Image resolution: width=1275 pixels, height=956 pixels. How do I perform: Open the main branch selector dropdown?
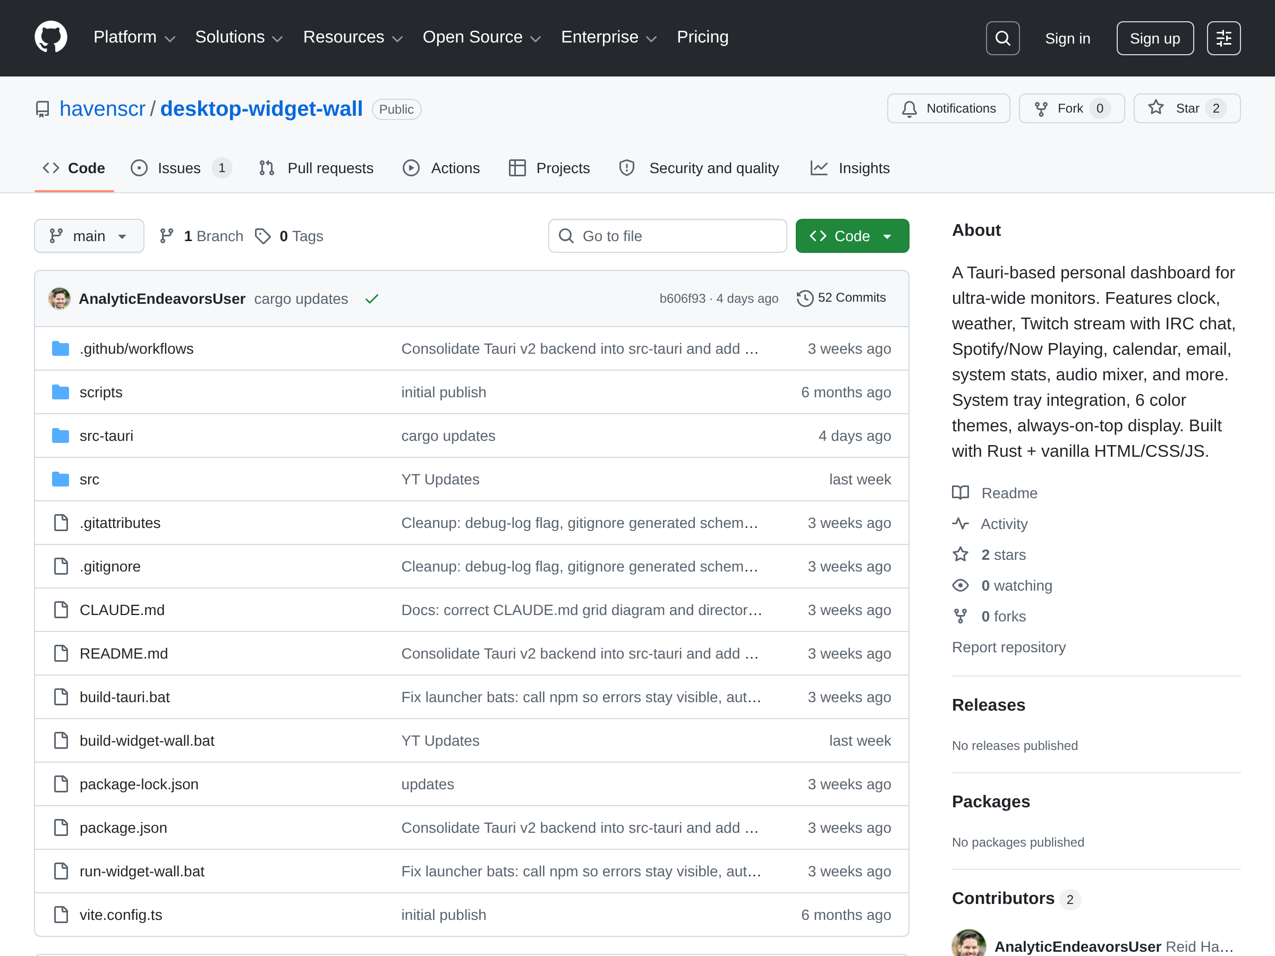[x=89, y=236]
